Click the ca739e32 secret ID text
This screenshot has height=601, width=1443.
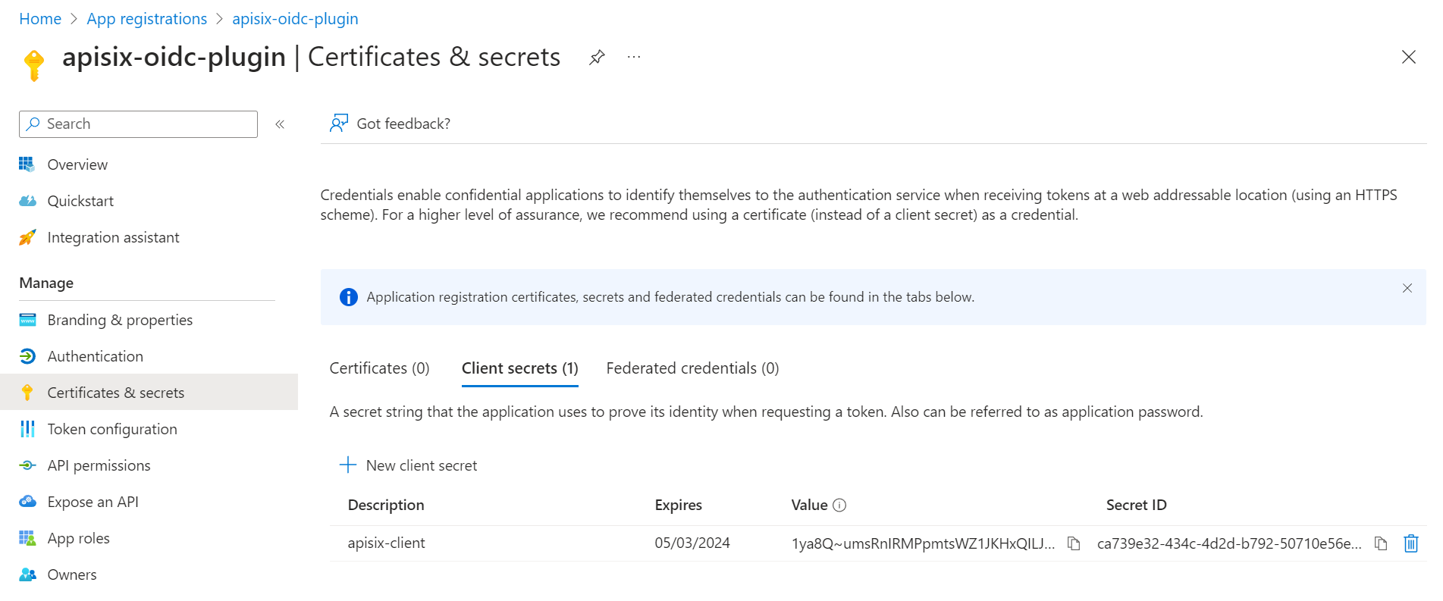click(1230, 543)
